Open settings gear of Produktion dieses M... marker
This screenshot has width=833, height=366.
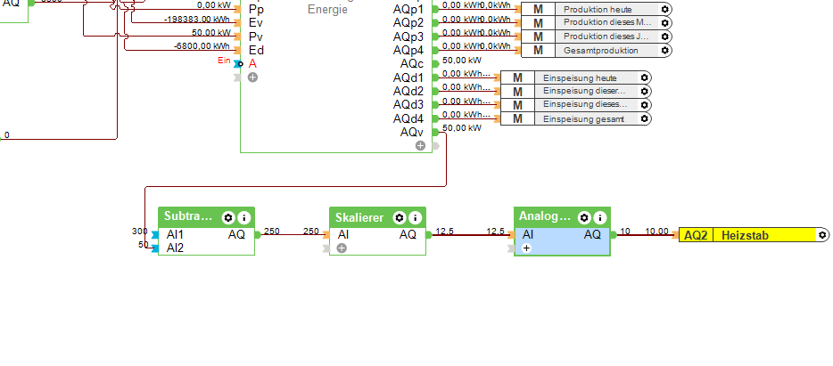(x=664, y=23)
